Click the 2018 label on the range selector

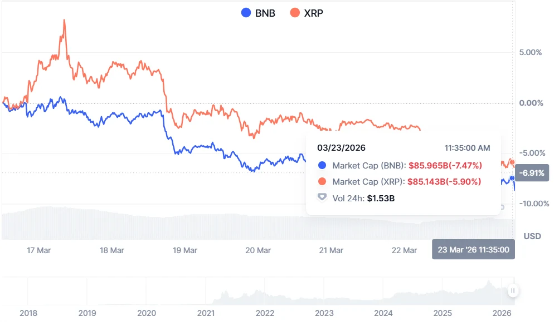28,313
